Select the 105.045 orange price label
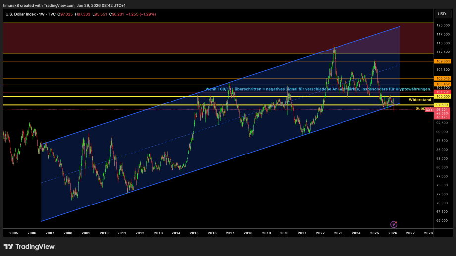456x256 pixels. 442,78
